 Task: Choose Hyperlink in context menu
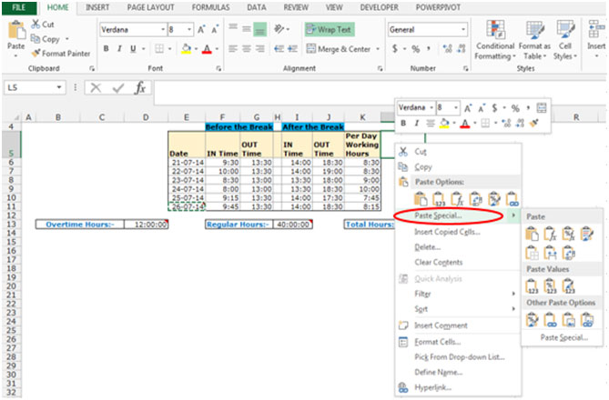point(432,387)
